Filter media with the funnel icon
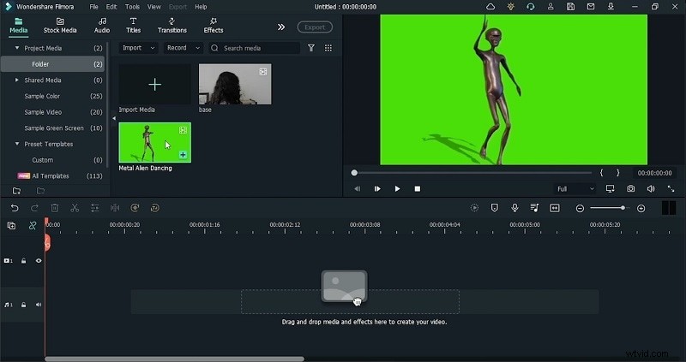Viewport: 686px width, 362px height. coord(311,48)
